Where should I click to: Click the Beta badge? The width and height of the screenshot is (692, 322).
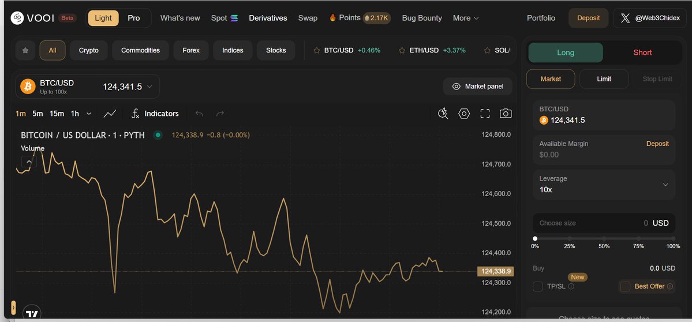coord(67,18)
